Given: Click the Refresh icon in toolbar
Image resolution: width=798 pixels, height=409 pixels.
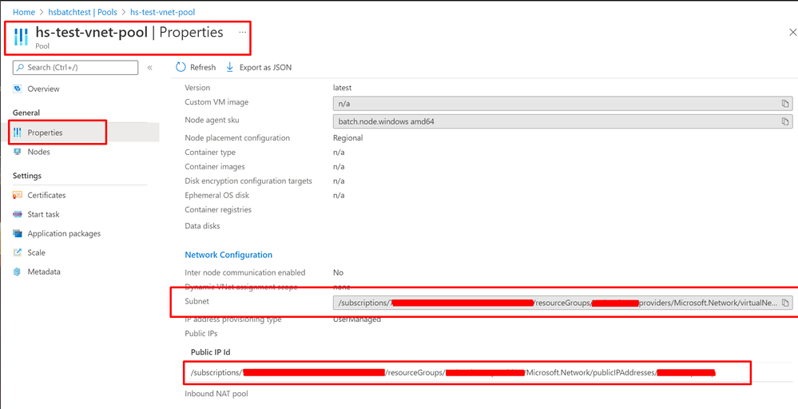Looking at the screenshot, I should click(x=181, y=67).
